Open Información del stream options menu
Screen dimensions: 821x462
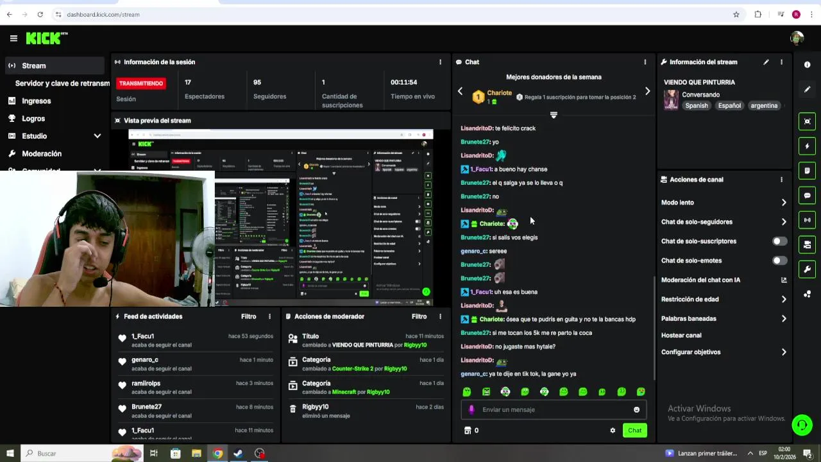tap(781, 62)
